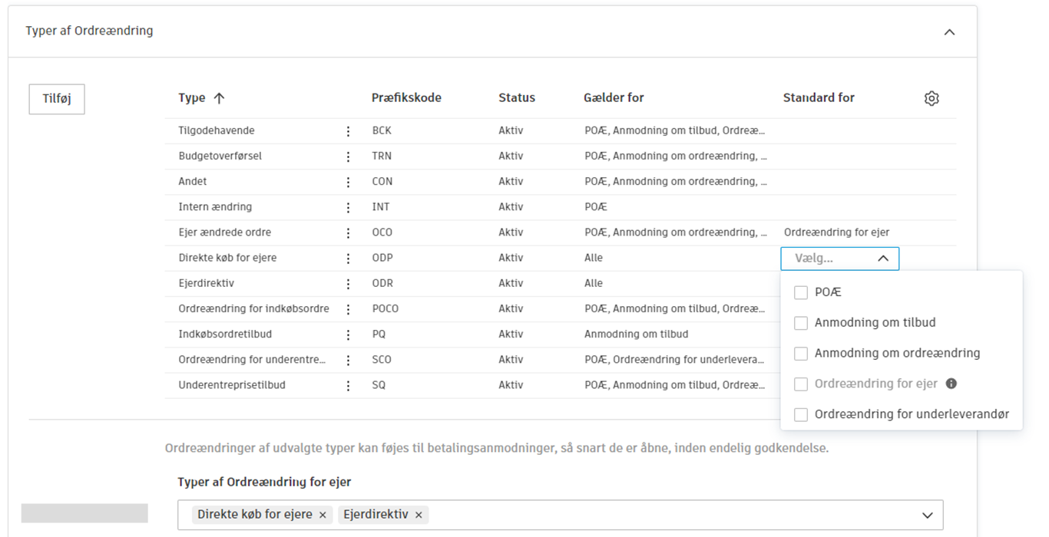
Task: Collapse the Typer af Ordreændring section
Action: coord(949,32)
